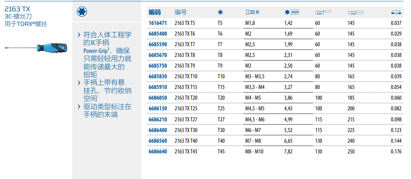Click the 编码 column header

tap(155, 12)
